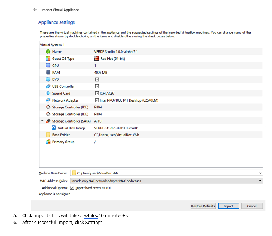Screen dimensions: 272x236
Task: Select the Guest OS Type label
Action: pos(63,59)
